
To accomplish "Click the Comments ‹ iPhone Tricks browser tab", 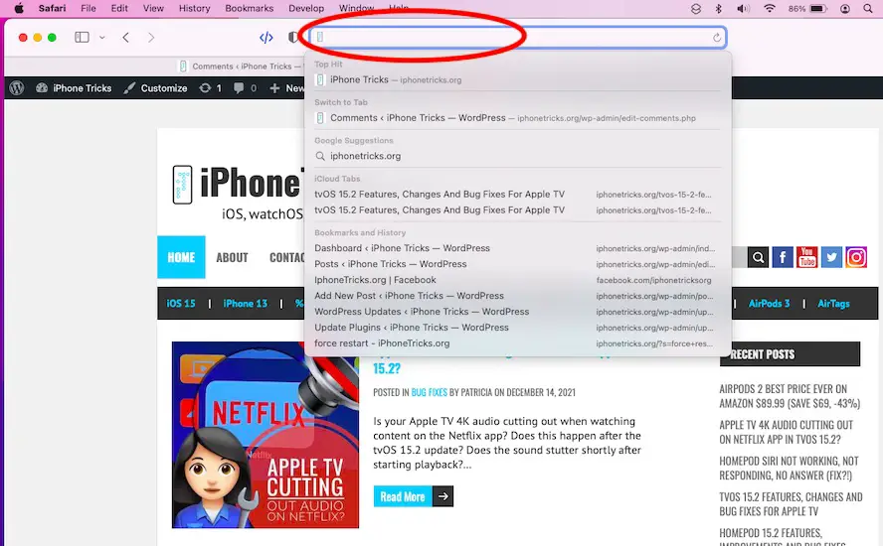I will [241, 67].
